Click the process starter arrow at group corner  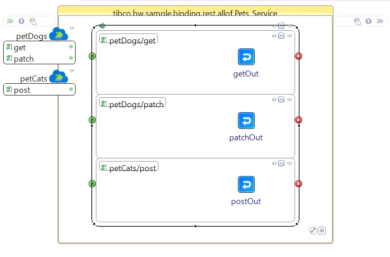coord(102,26)
